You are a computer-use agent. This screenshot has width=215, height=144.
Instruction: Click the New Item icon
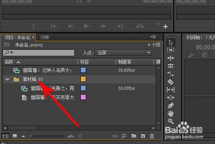coord(143,136)
